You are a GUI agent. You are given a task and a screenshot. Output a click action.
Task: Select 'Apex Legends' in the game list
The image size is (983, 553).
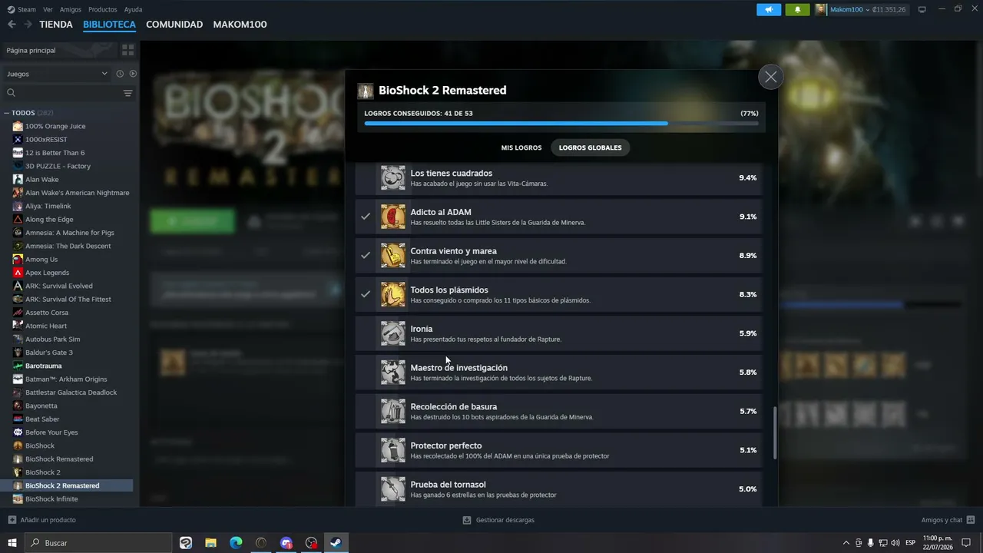48,273
